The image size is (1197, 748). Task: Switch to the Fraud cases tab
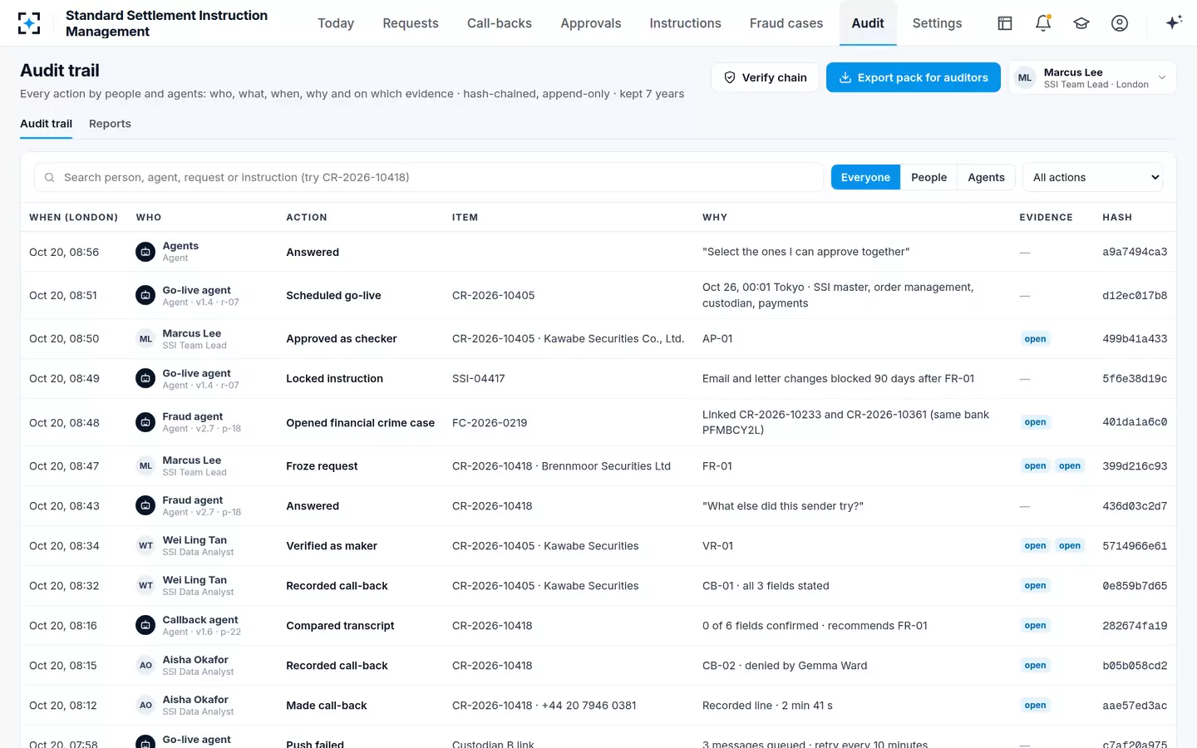pos(786,23)
